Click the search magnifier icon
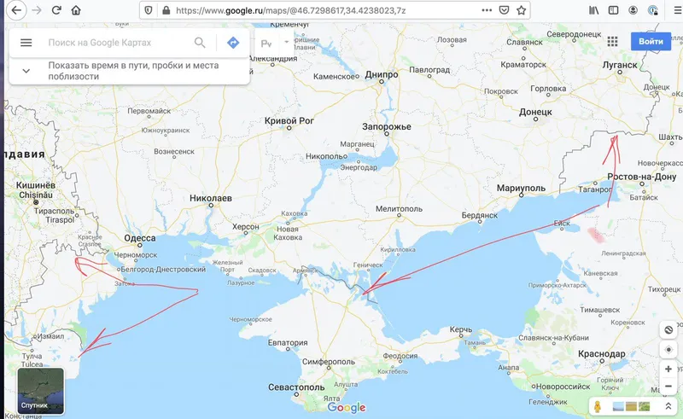 200,43
